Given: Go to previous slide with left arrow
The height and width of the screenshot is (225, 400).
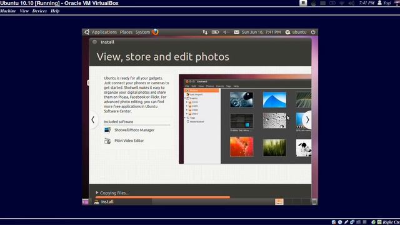Looking at the screenshot, I should coord(93,120).
